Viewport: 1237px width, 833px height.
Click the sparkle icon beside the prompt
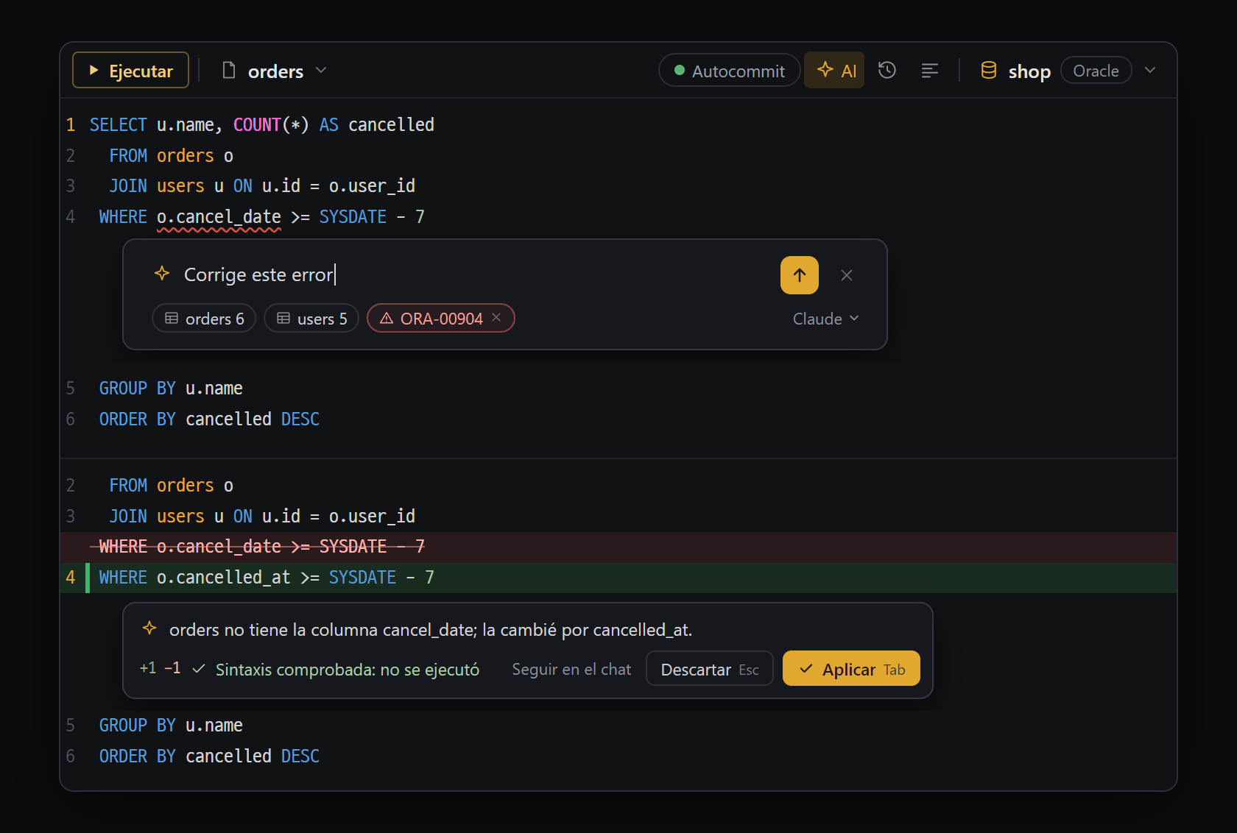pos(162,274)
